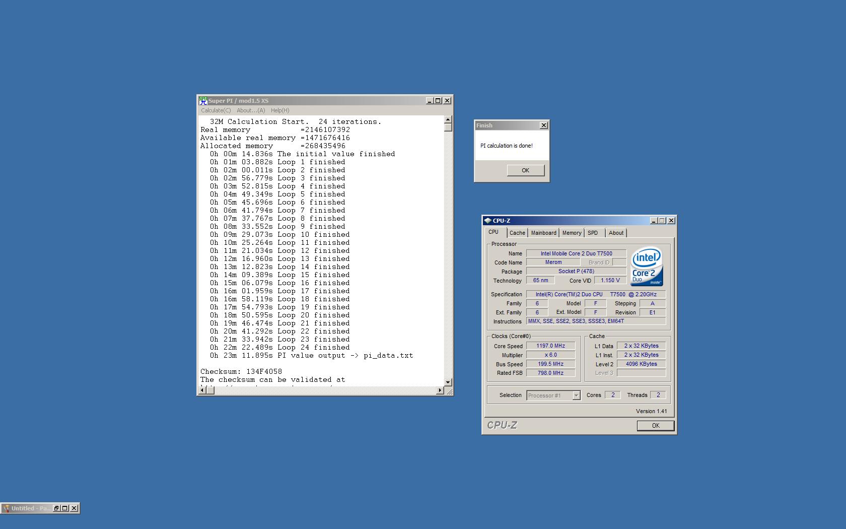
Task: Click the L1 Data value '2 x 32 KBytes'
Action: [x=642, y=346]
